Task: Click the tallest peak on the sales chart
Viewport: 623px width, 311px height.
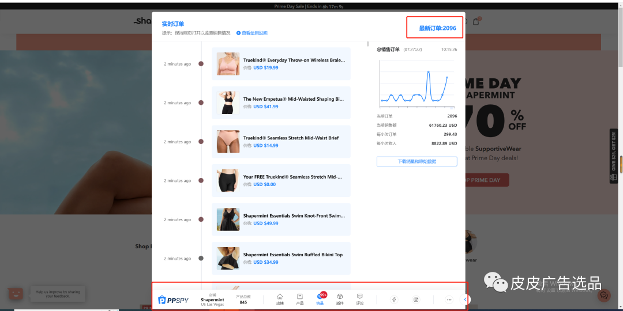Action: [428, 72]
